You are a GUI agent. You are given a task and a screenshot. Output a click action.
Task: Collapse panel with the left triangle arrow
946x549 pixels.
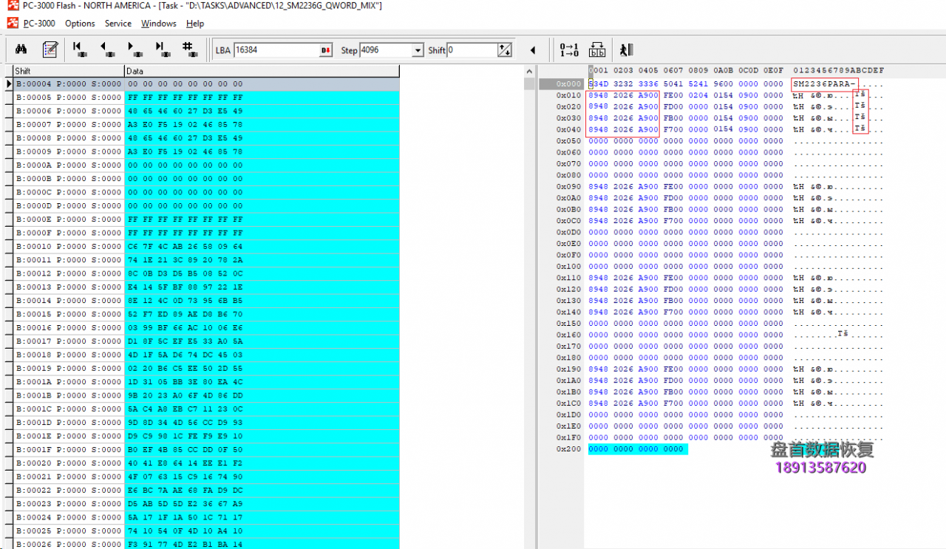533,50
